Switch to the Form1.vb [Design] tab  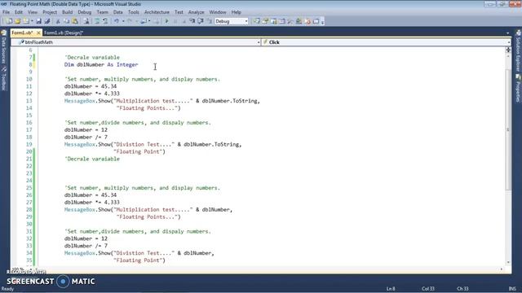coord(64,33)
